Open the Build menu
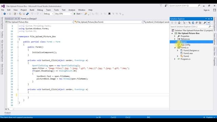The width and height of the screenshot is (217, 122). coord(32,10)
